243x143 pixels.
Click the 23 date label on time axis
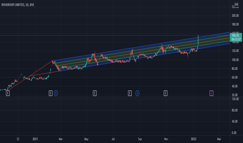(18, 139)
